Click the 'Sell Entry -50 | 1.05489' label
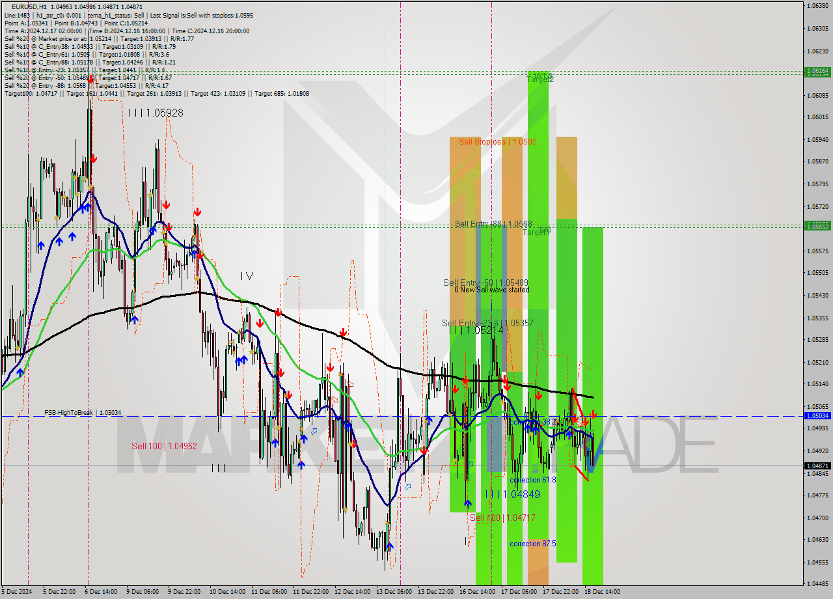833x599 pixels. click(x=485, y=283)
